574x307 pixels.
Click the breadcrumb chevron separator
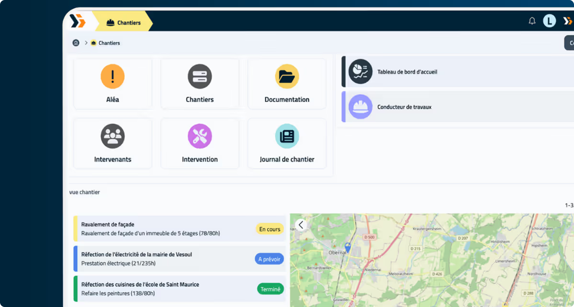coord(86,43)
